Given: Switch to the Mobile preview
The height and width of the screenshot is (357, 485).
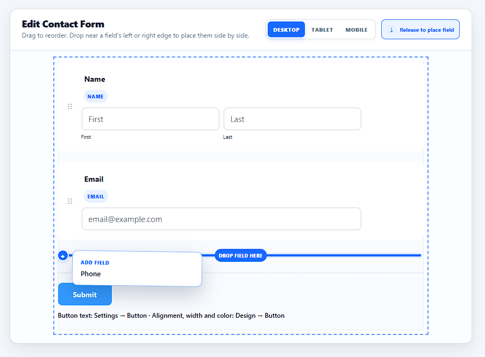Looking at the screenshot, I should 356,30.
